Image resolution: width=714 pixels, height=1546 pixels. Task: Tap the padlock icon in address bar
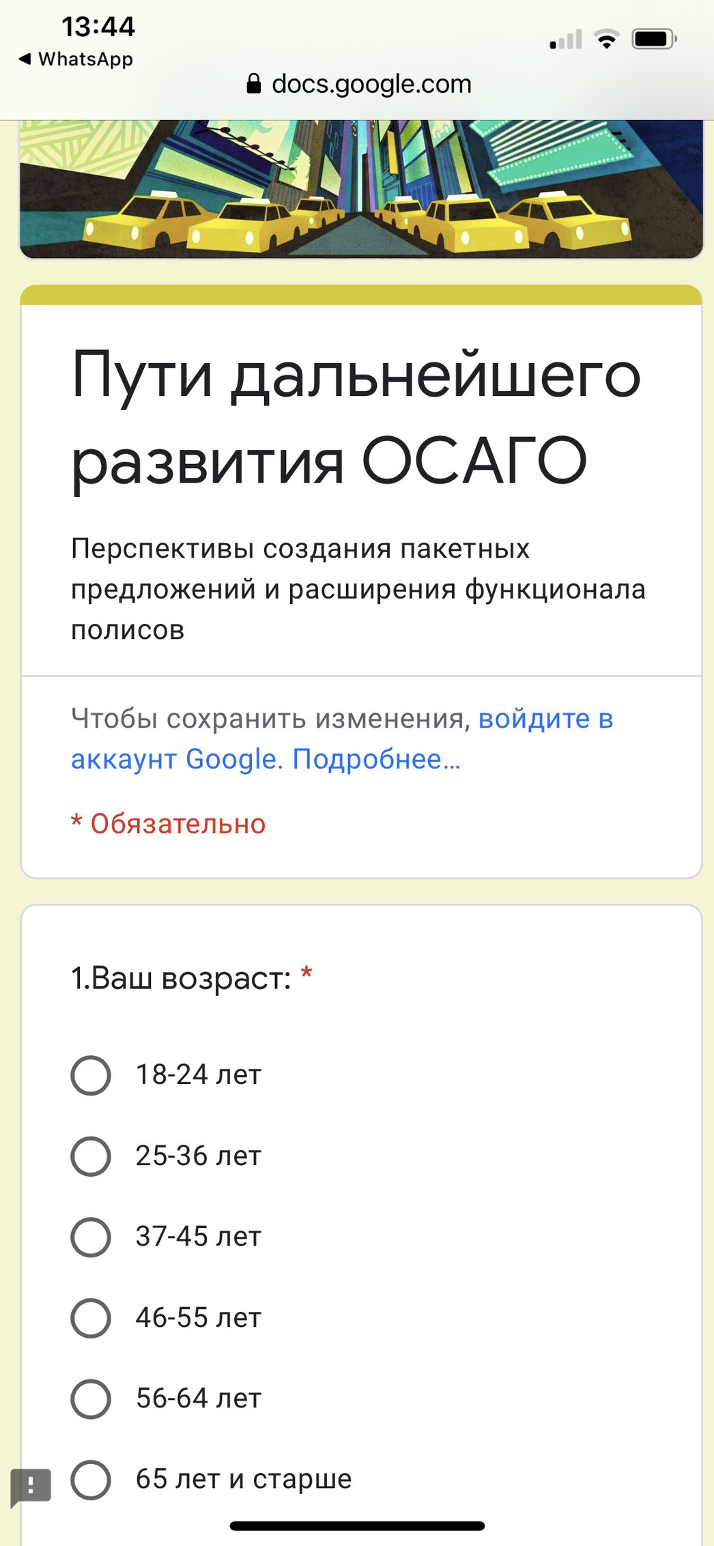(x=253, y=84)
